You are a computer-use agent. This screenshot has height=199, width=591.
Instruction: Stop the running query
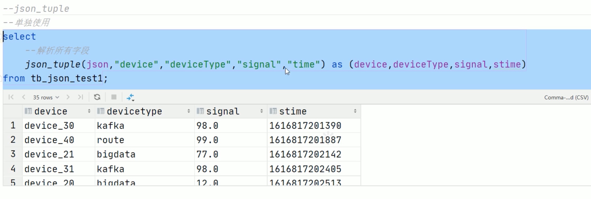pos(114,97)
